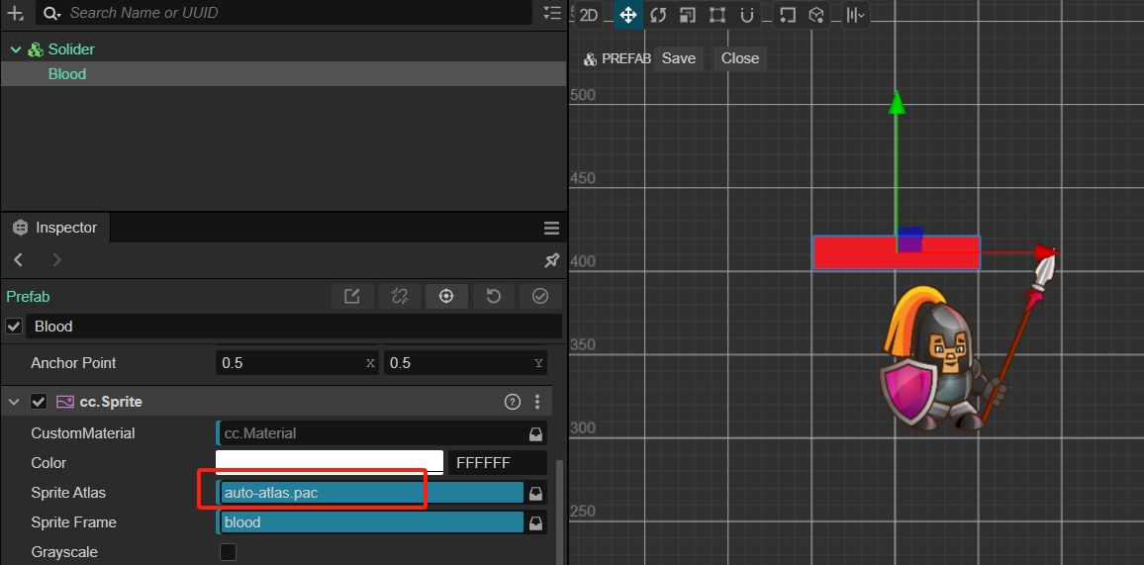Apply prefab changes checkmark icon
Screen dimensions: 1144x565
coord(540,296)
